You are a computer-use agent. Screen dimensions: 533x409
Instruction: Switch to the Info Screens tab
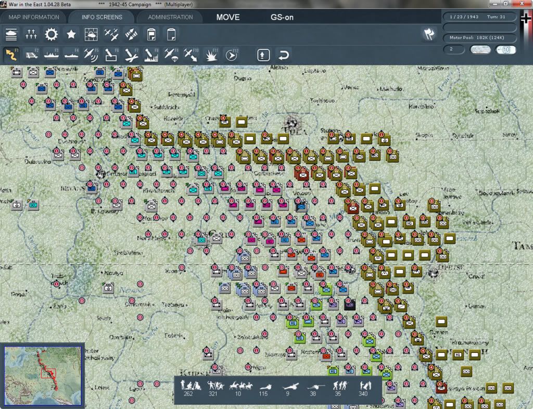[101, 17]
